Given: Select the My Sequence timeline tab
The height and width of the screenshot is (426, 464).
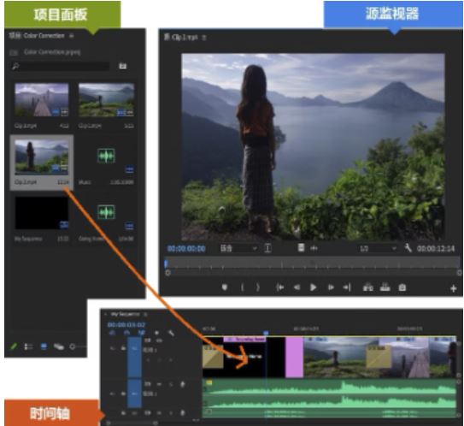Looking at the screenshot, I should pos(125,314).
